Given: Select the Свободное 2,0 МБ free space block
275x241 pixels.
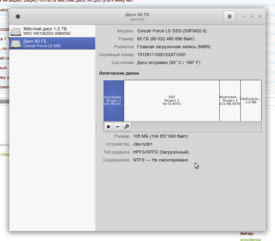Looking at the screenshot, I should [x=251, y=101].
